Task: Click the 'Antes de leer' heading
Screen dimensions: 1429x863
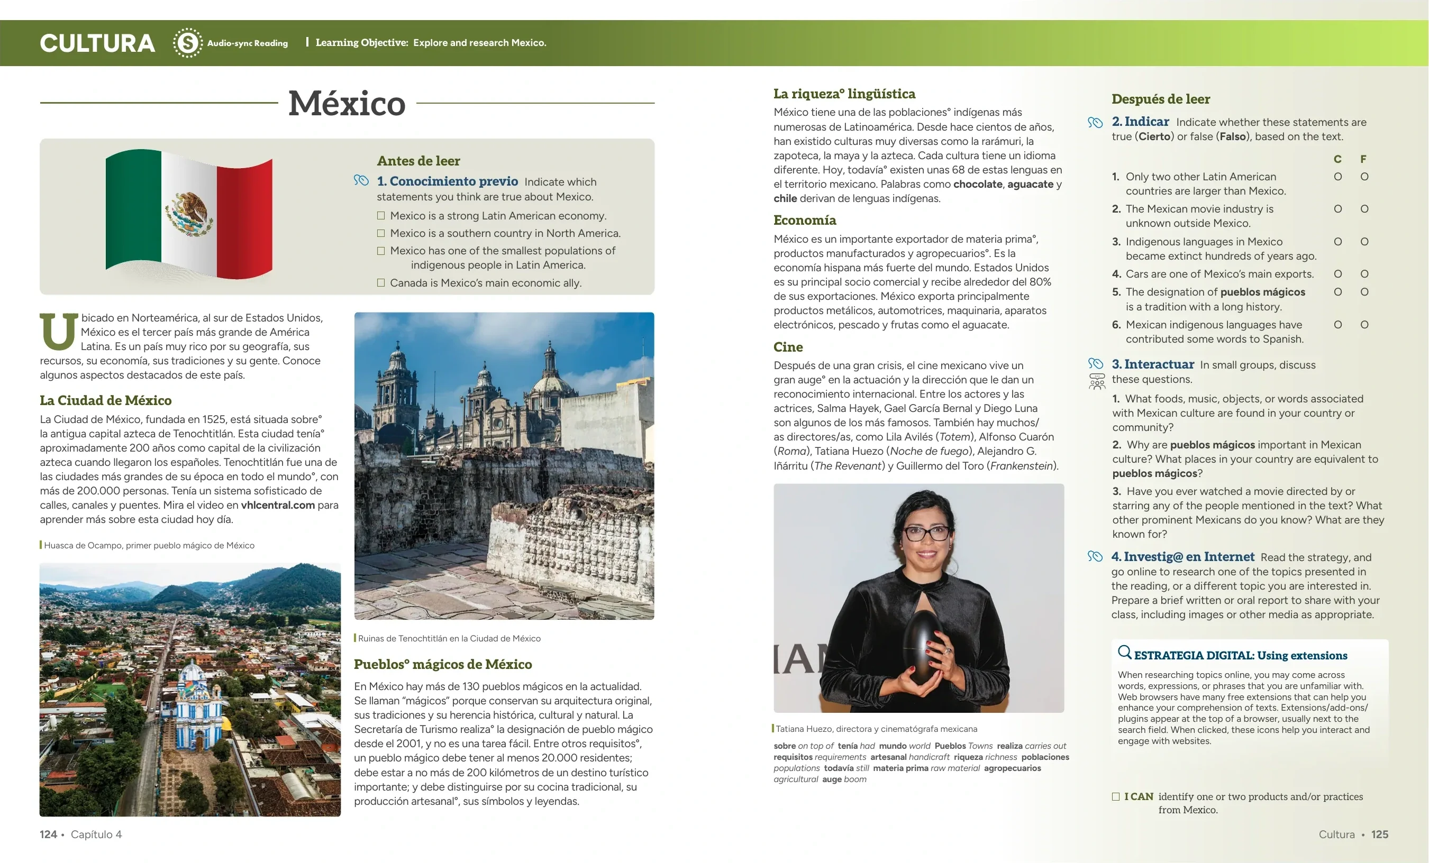Action: point(418,161)
